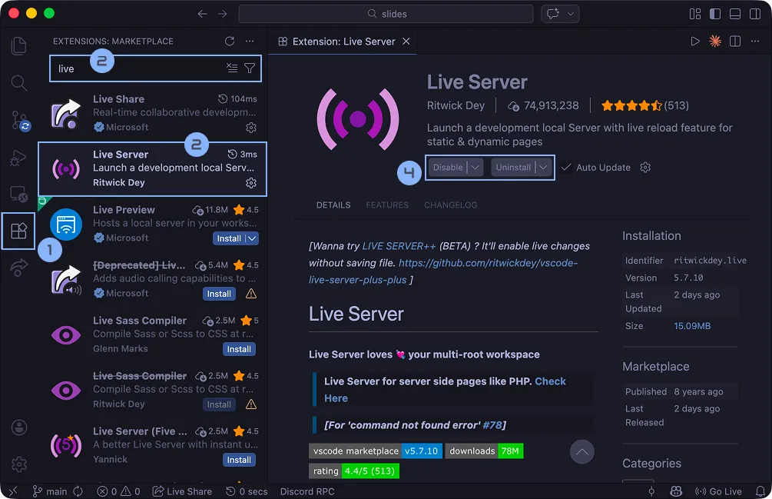Viewport: 772px width, 499px height.
Task: Open the Disable dropdown arrow
Action: [475, 167]
